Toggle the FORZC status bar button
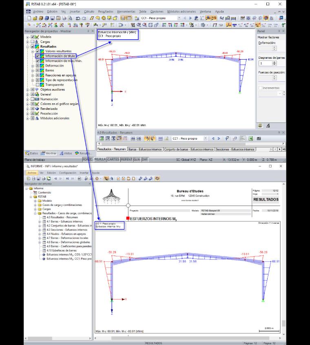310x345 pixels. coord(88,159)
